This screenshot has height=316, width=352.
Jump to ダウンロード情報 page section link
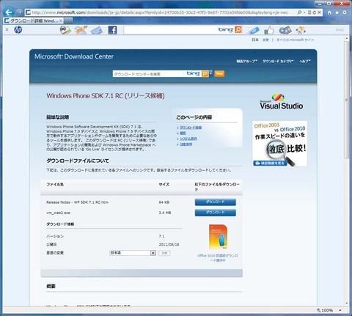[191, 128]
